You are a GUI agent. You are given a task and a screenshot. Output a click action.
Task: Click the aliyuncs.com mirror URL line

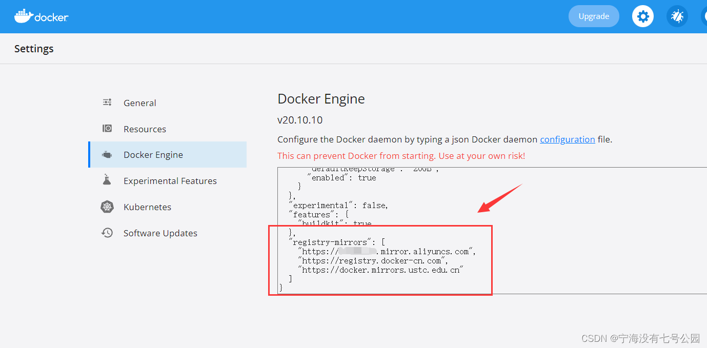[x=388, y=251]
